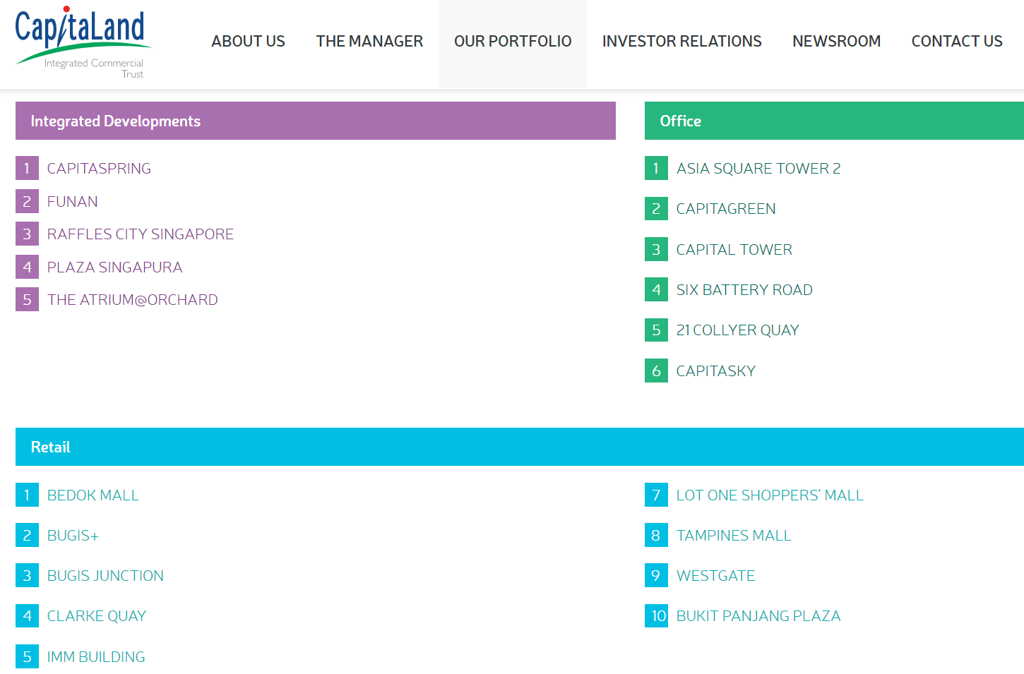
Task: Click green number 3 badge beside CAPITAL TOWER
Action: [656, 250]
